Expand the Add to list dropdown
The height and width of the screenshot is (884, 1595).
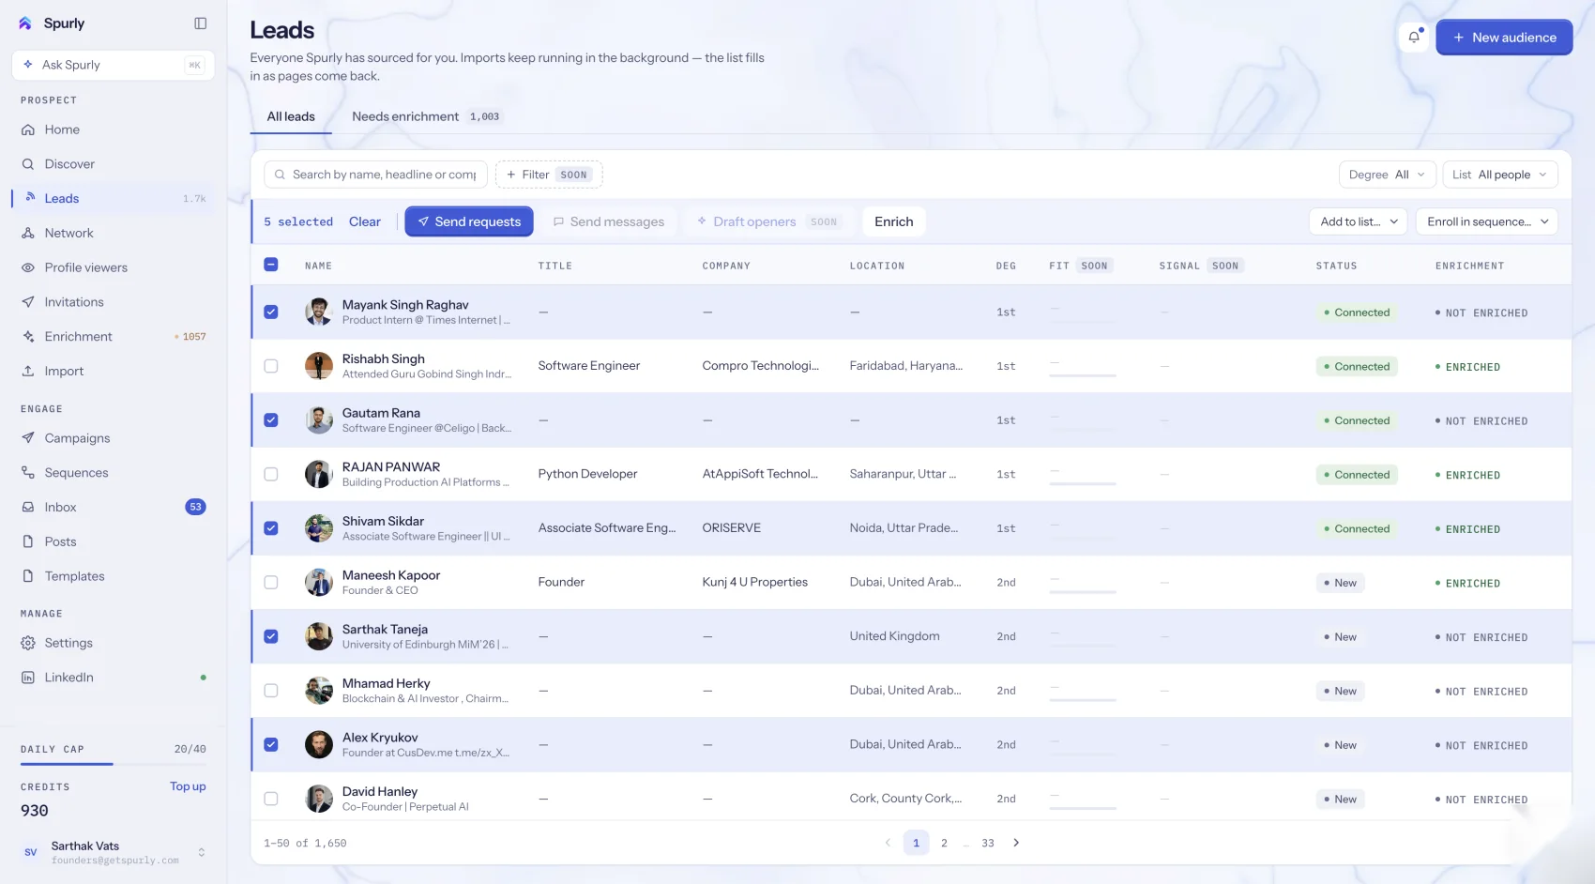[1358, 221]
